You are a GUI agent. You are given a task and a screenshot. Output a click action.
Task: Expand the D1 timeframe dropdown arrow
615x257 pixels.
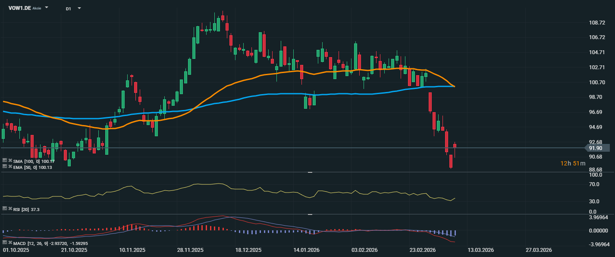point(79,8)
